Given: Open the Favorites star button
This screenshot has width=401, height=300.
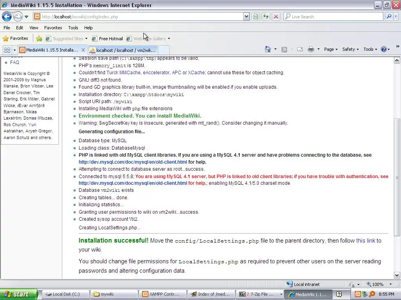Looking at the screenshot, I should pos(15,39).
